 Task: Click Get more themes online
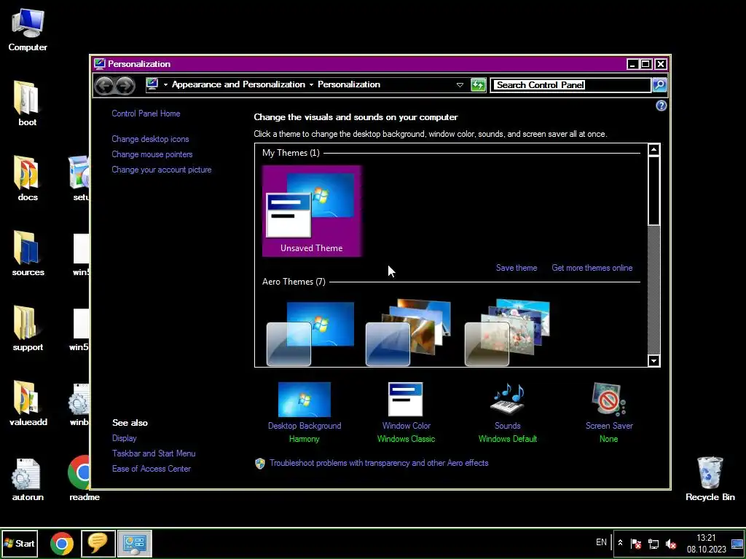[592, 268]
